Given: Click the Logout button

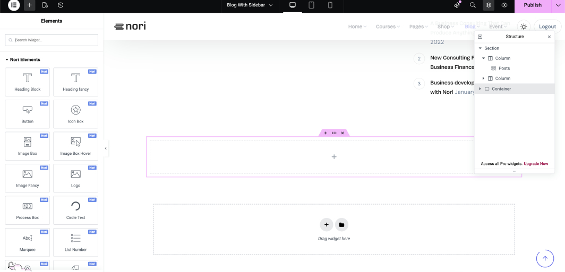Looking at the screenshot, I should [547, 27].
